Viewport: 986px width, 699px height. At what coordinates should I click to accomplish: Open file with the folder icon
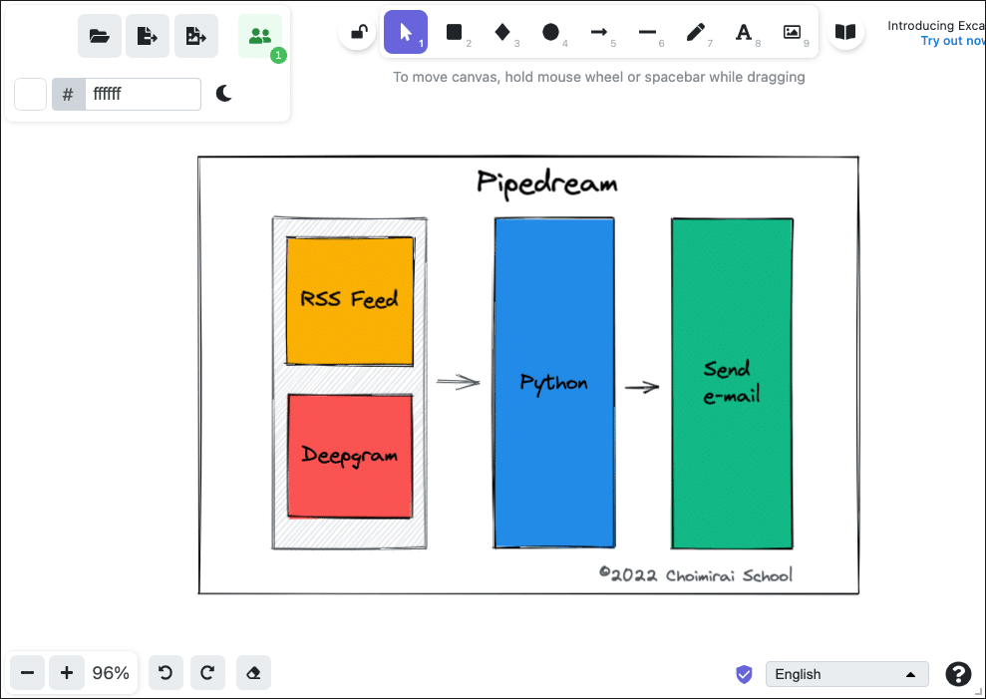click(x=100, y=36)
